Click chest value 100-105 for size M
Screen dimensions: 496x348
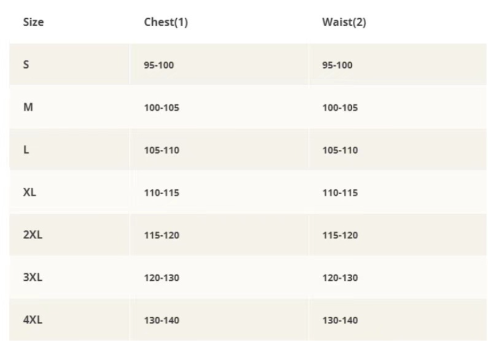pos(161,108)
